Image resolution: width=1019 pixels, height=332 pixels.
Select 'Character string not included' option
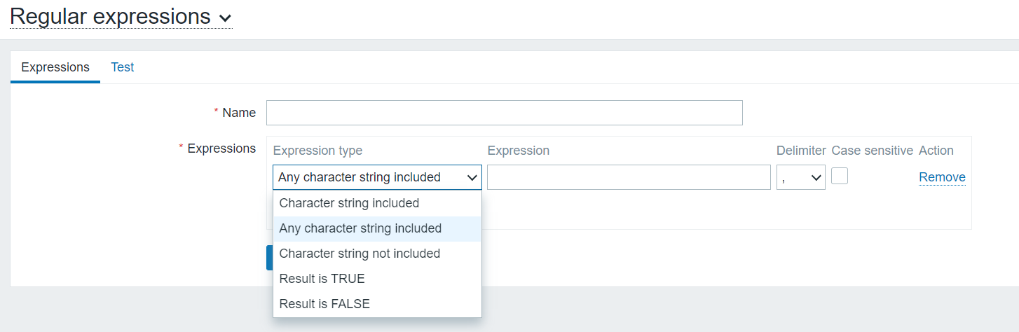(x=360, y=254)
